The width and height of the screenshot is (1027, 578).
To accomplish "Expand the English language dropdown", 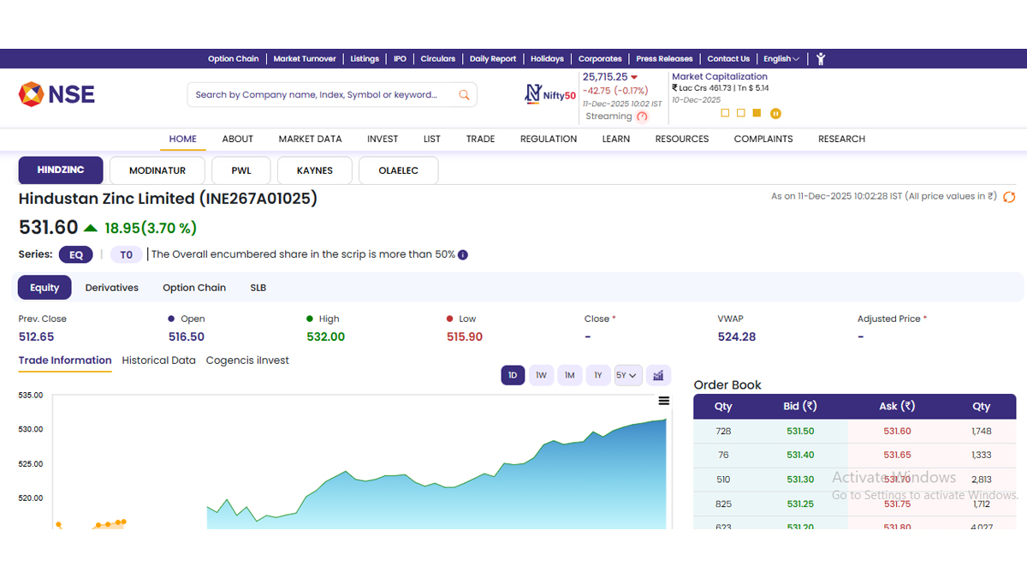I will coord(781,59).
